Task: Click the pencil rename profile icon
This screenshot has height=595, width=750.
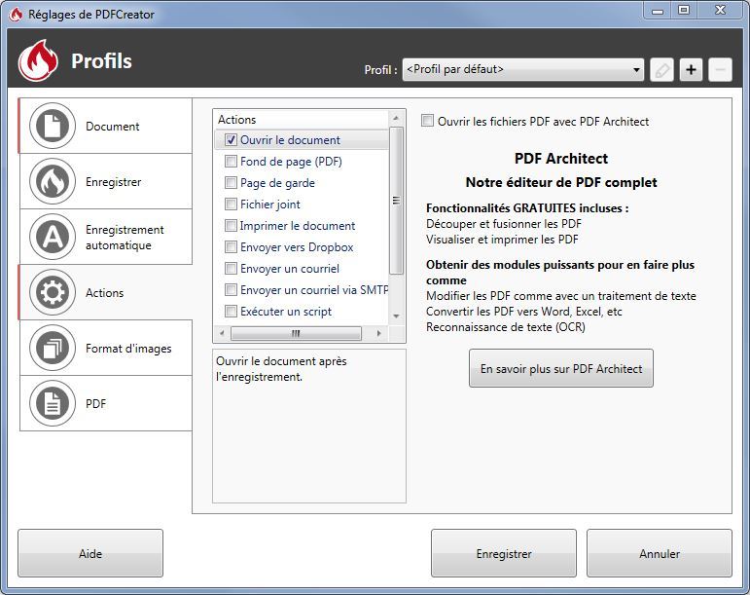Action: tap(662, 70)
